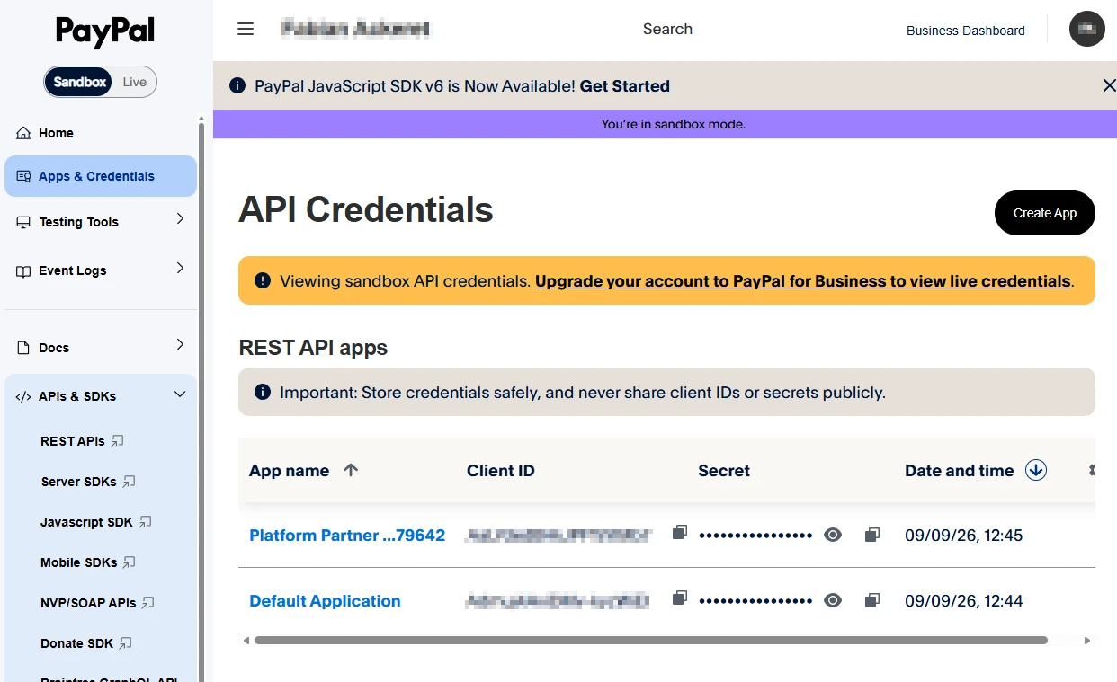Click the table horizontal scrollbar

pos(651,641)
